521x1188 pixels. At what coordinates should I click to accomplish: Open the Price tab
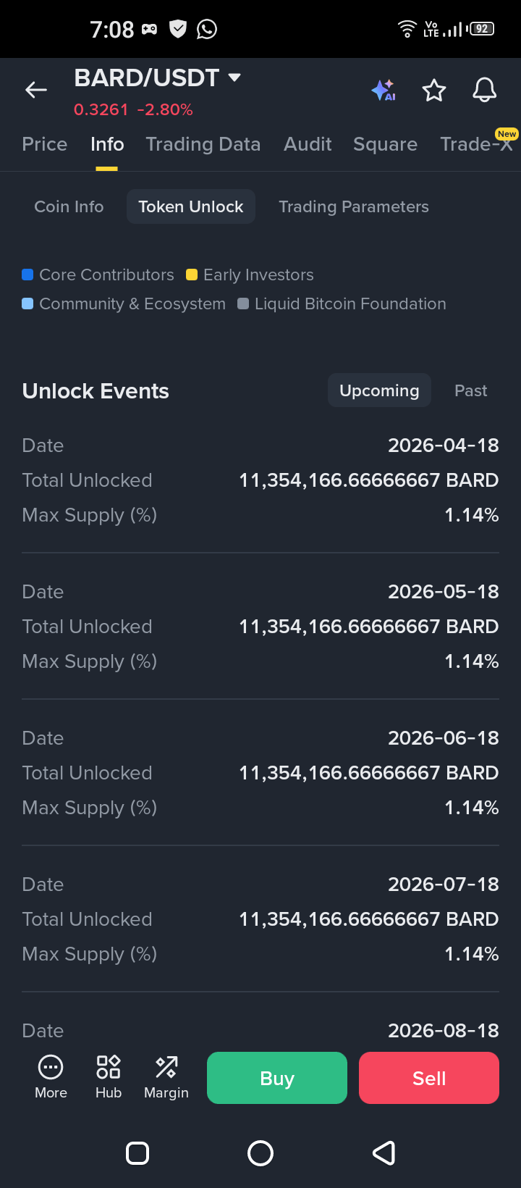pyautogui.click(x=45, y=144)
